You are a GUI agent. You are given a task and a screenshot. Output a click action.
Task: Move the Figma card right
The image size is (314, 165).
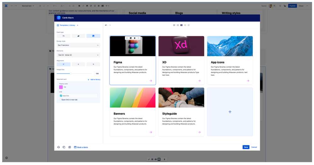[x=138, y=38]
